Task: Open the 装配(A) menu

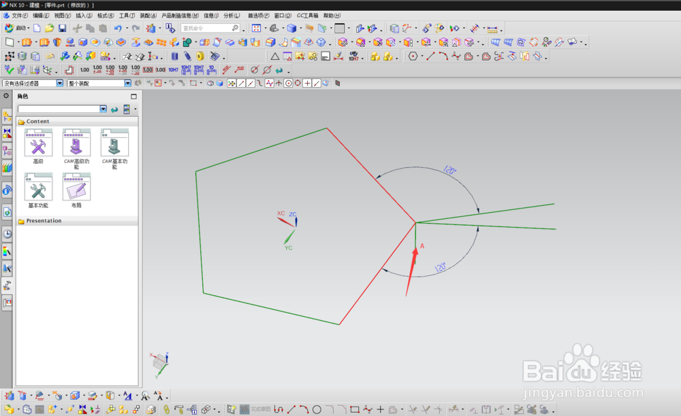Action: click(148, 16)
